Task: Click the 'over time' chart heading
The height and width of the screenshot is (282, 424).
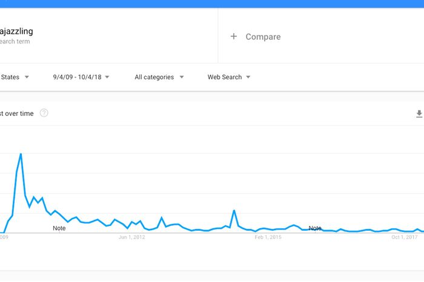Action: (x=17, y=114)
